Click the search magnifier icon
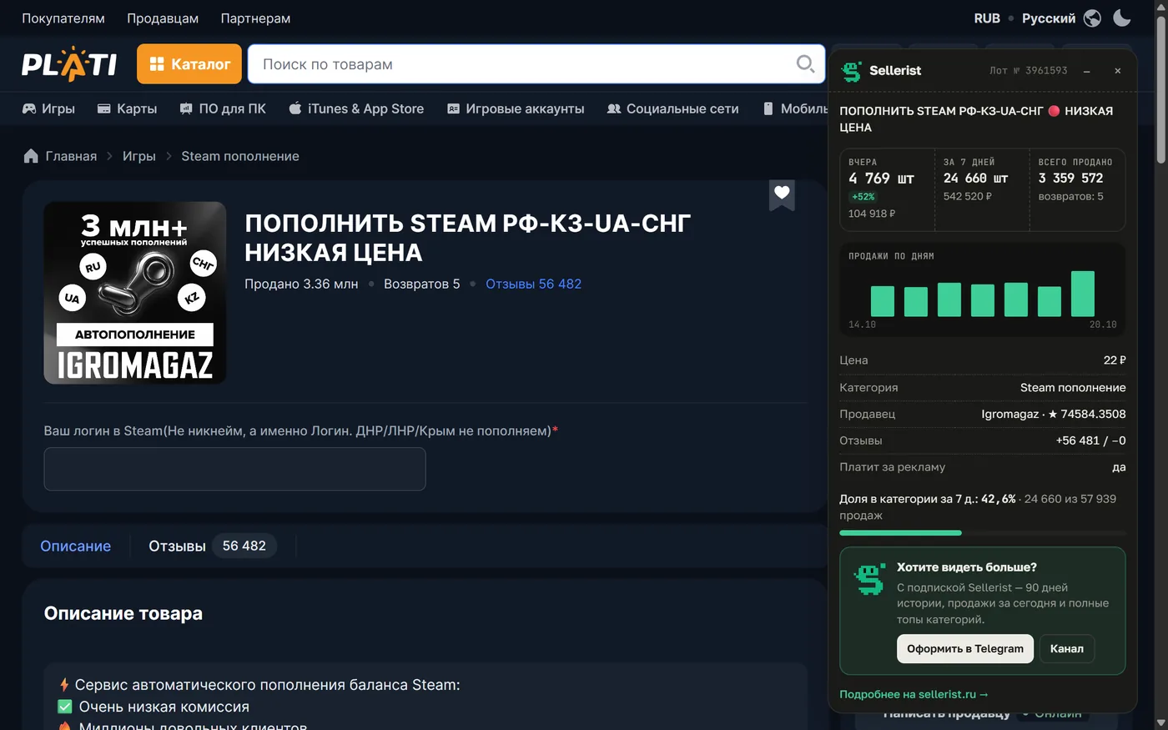This screenshot has width=1168, height=730. (x=804, y=64)
